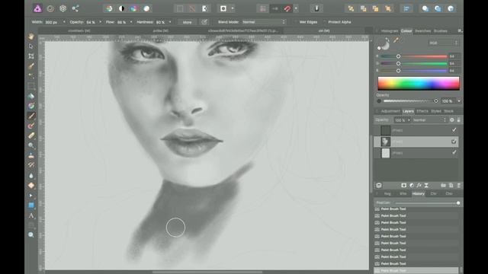Open the snapping options dropdown arrow
Screen dimensions: 488x274
tap(296, 8)
